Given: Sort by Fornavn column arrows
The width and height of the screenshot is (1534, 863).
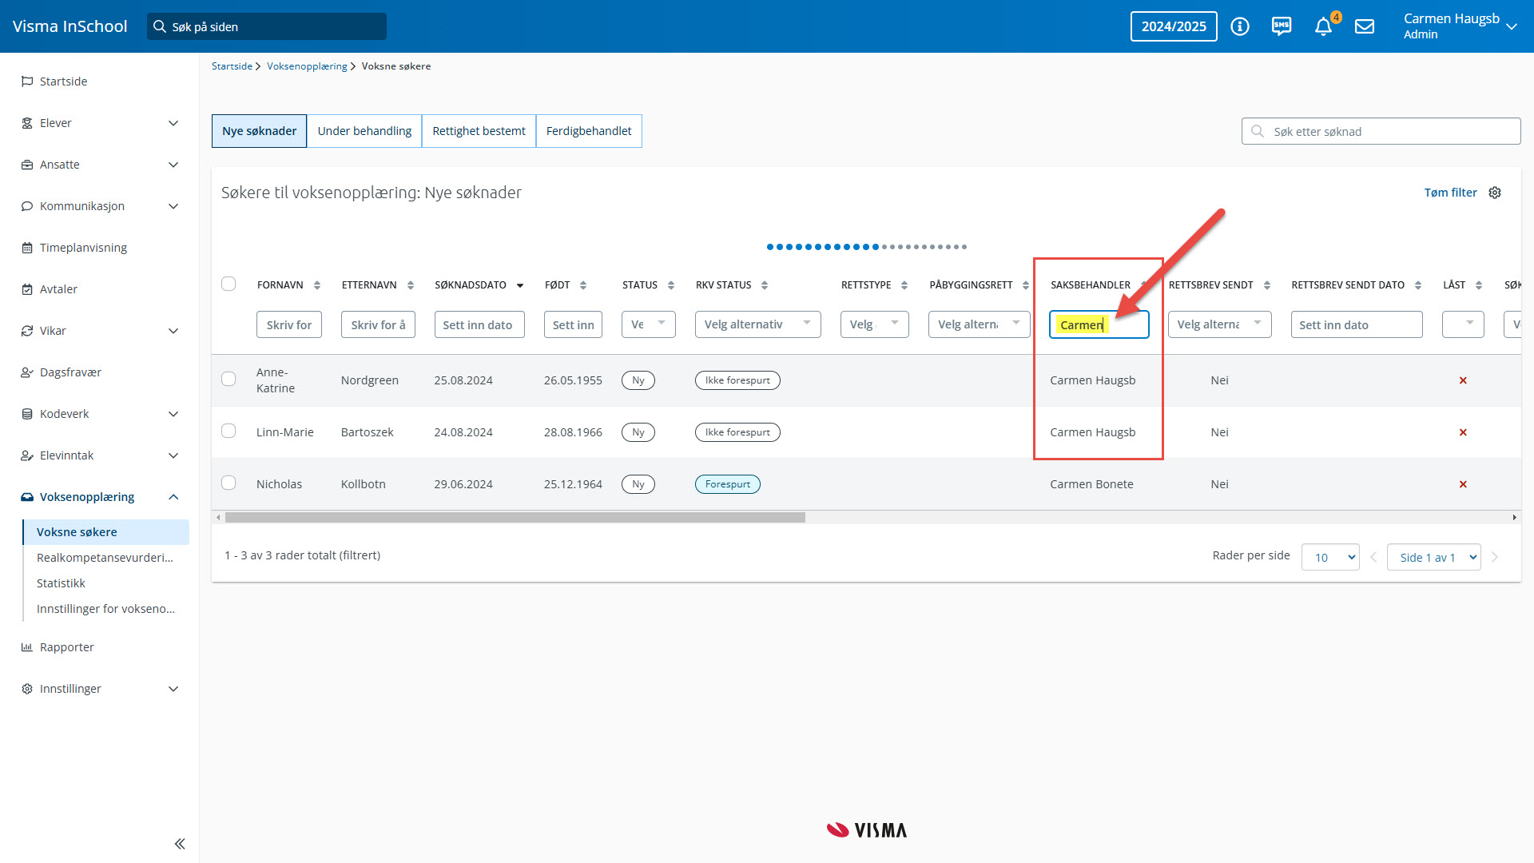Looking at the screenshot, I should [317, 285].
